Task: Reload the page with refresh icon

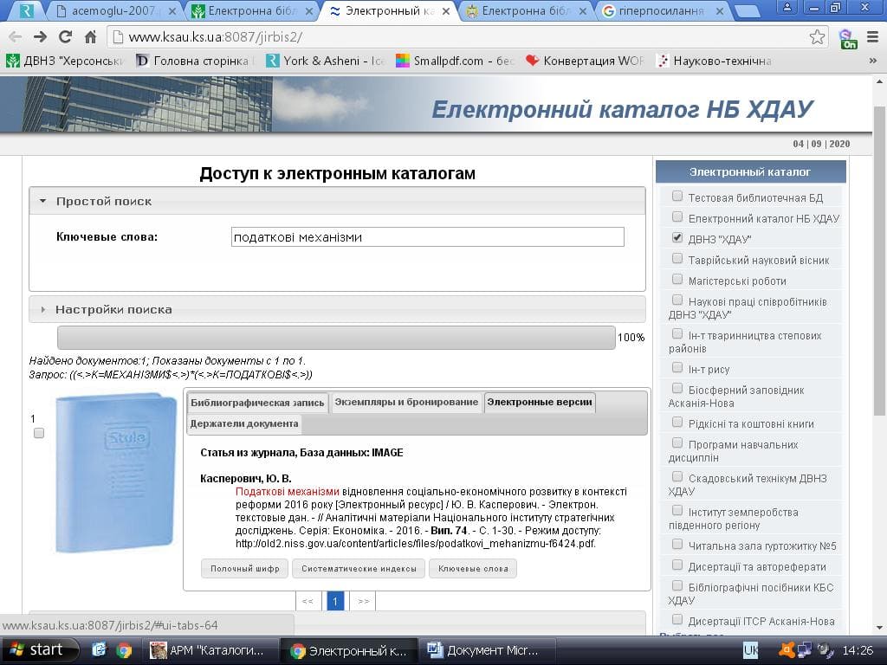Action: pyautogui.click(x=65, y=36)
